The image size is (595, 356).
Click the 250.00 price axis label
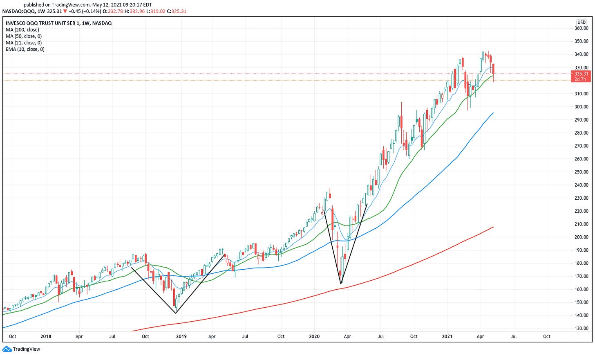(582, 172)
